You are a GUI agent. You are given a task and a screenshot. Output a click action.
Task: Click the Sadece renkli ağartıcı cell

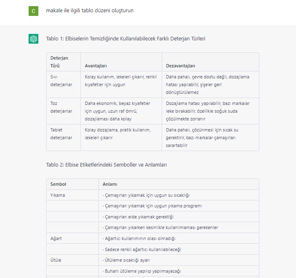(178, 249)
